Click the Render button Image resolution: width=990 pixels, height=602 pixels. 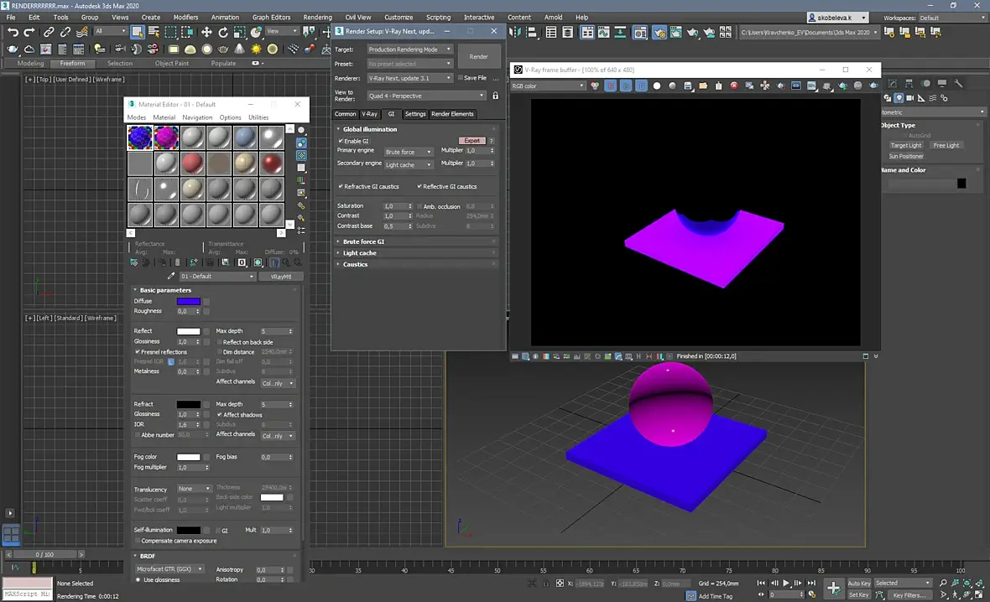click(x=478, y=56)
